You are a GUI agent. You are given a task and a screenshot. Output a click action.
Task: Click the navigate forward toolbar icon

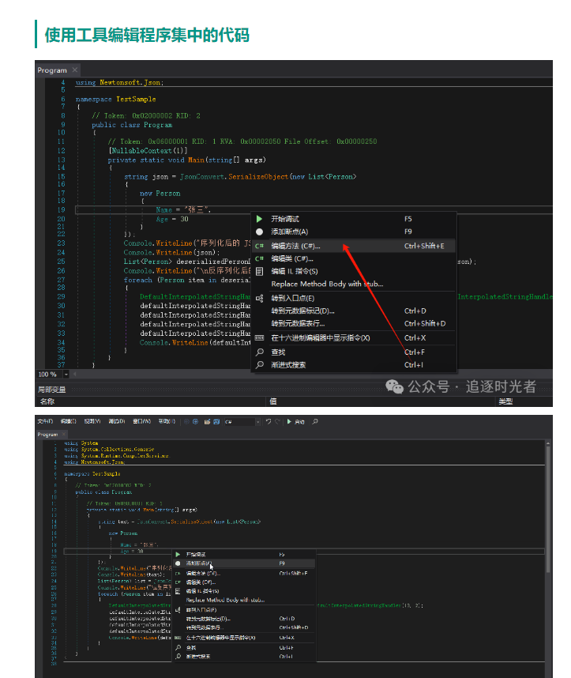click(195, 422)
